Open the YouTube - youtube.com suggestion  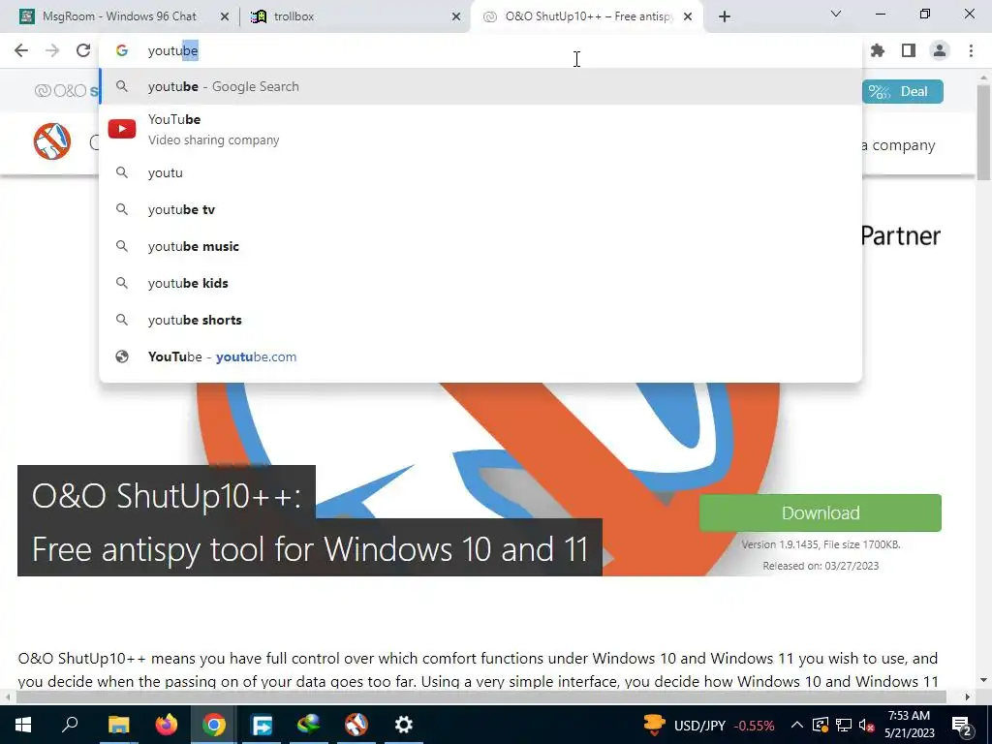tap(480, 356)
